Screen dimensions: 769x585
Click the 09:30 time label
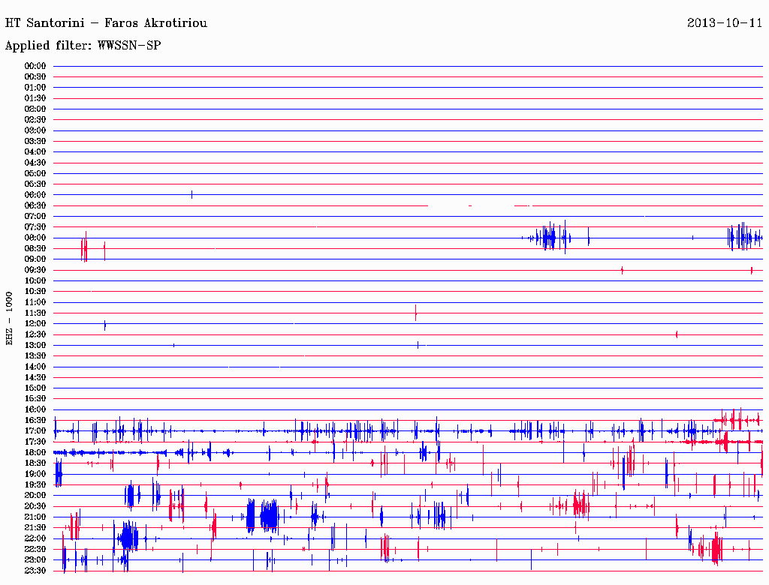pos(35,270)
